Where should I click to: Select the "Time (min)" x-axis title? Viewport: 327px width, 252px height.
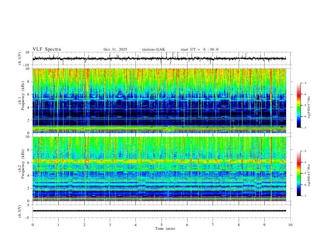click(165, 229)
